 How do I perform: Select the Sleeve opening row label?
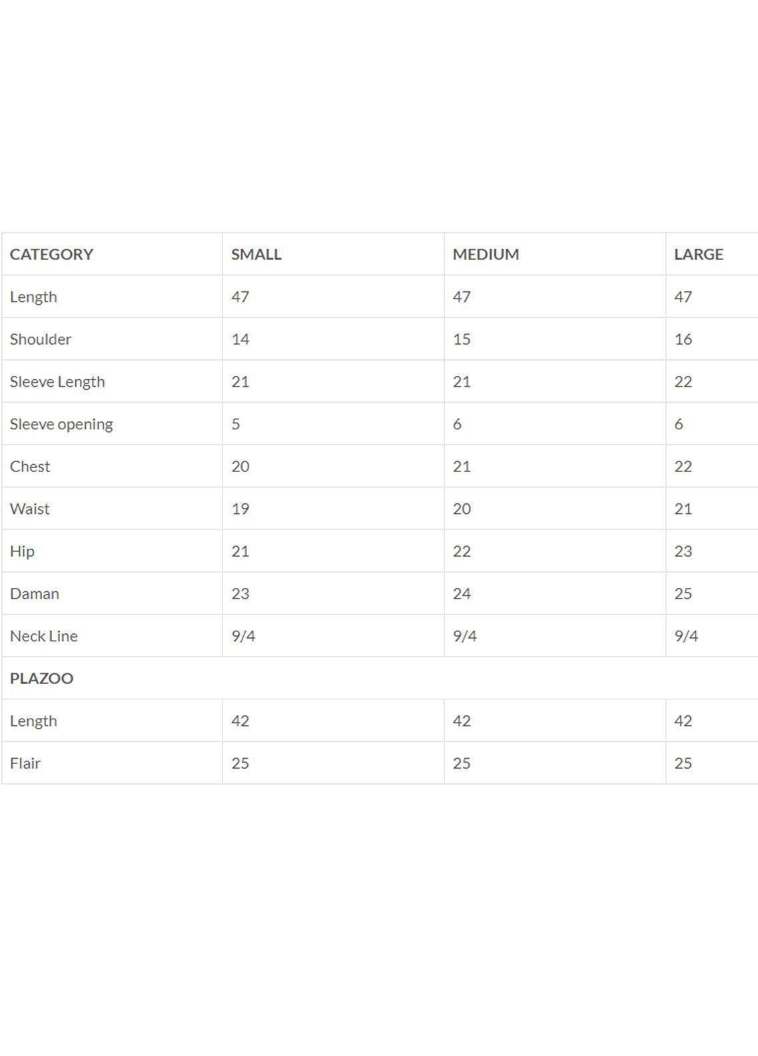pyautogui.click(x=61, y=424)
